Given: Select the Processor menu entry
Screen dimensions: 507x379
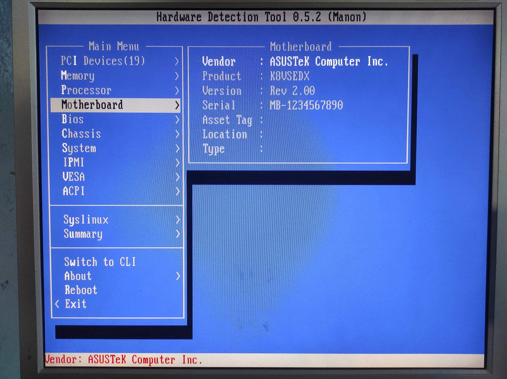Looking at the screenshot, I should coord(115,90).
